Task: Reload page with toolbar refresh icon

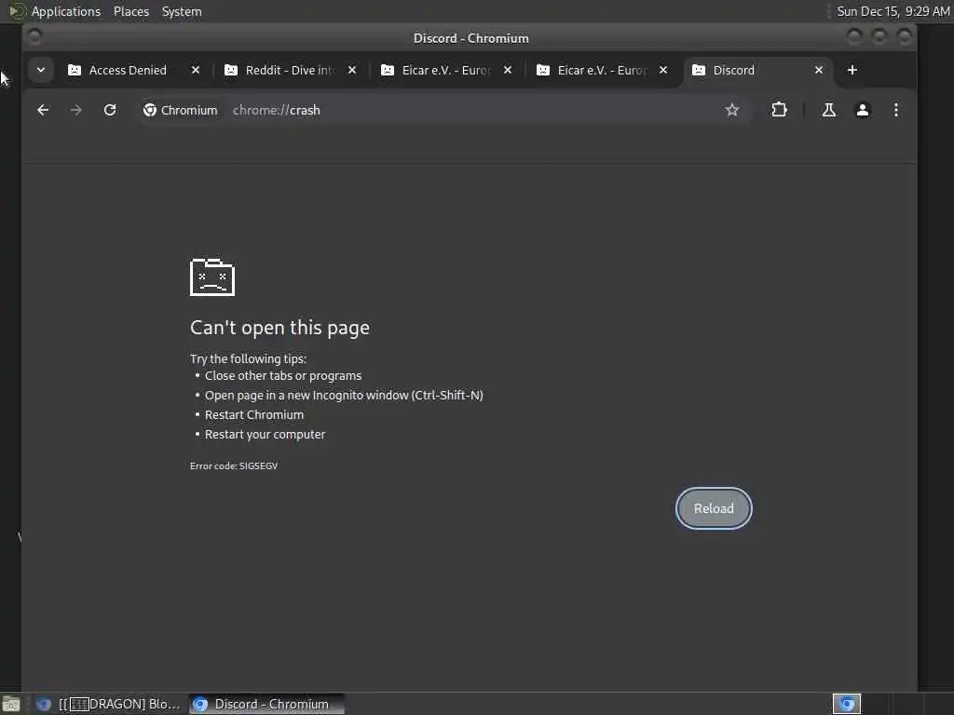Action: coord(110,110)
